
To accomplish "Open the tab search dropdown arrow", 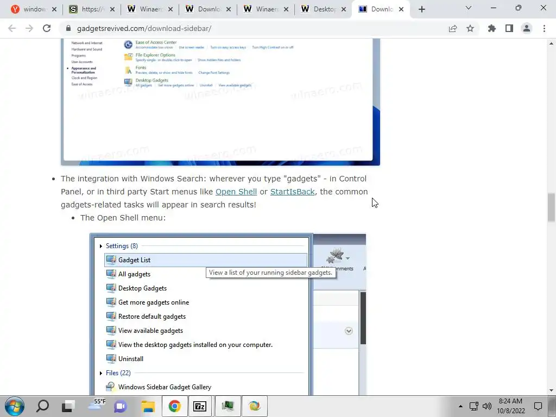I will [x=469, y=8].
